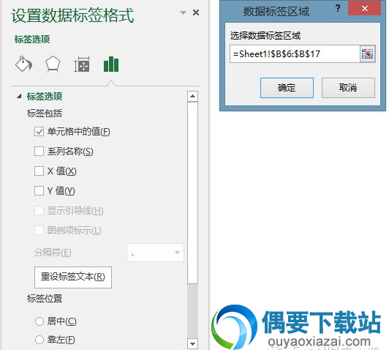Open the Size & Properties icon tab
389x350 pixels.
[82, 64]
